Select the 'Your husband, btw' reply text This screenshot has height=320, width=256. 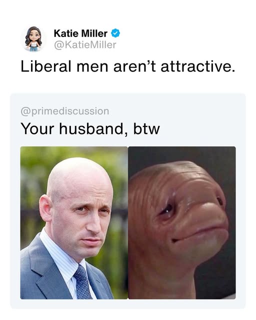[90, 129]
